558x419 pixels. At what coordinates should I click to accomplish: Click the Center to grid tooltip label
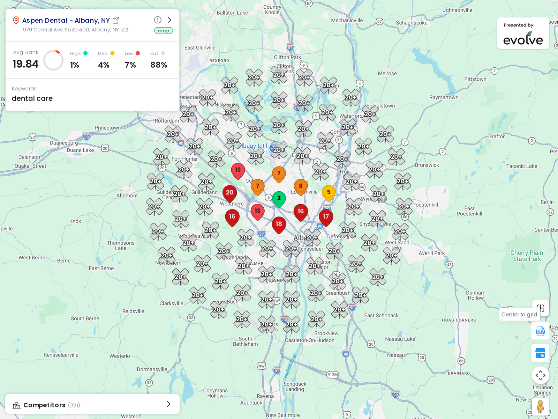tap(519, 315)
